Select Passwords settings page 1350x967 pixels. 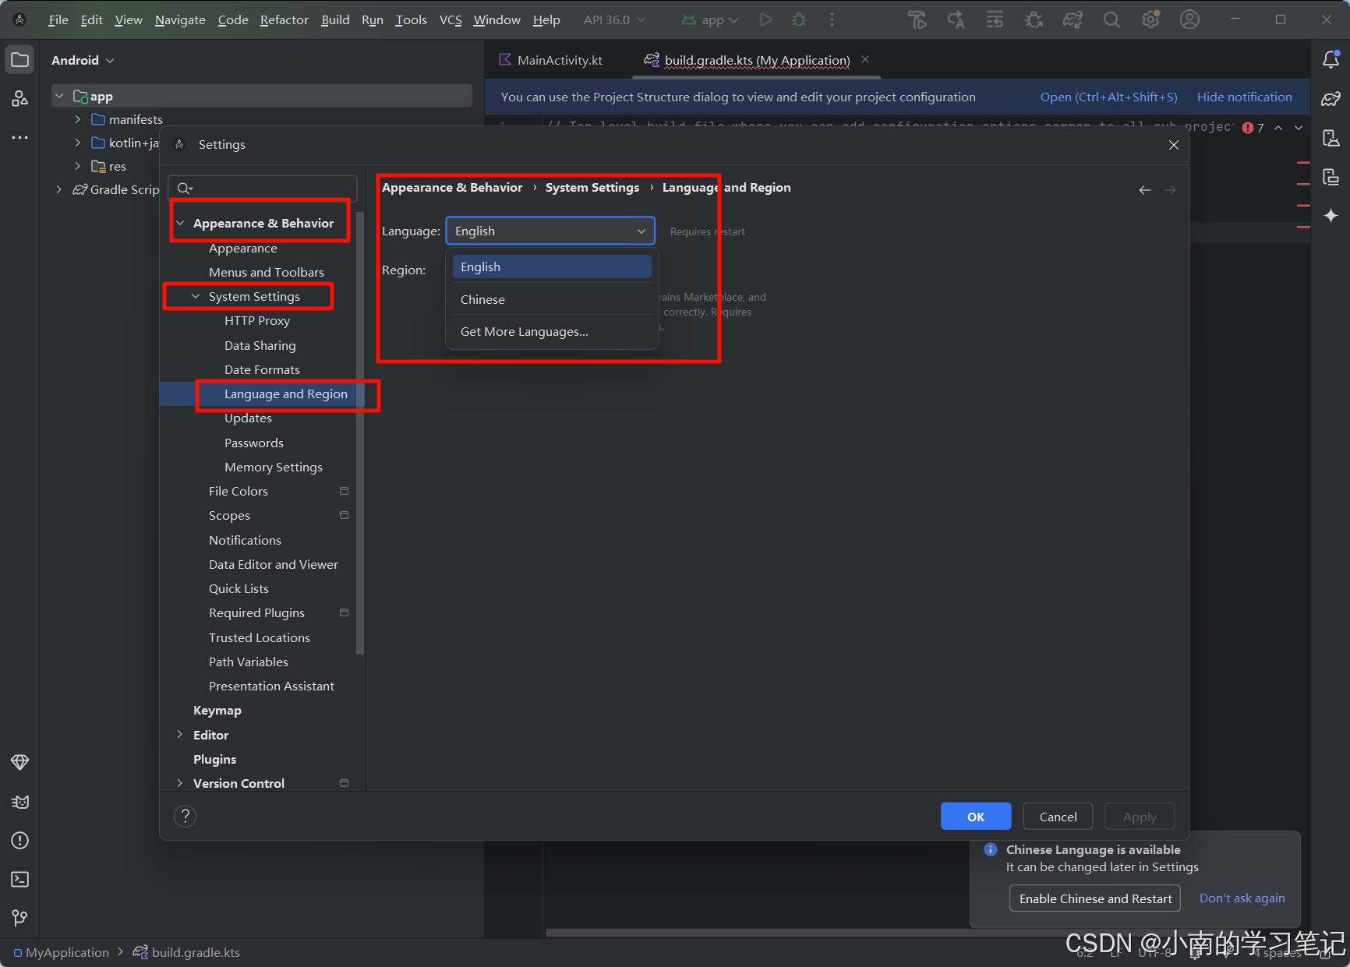[x=254, y=443]
